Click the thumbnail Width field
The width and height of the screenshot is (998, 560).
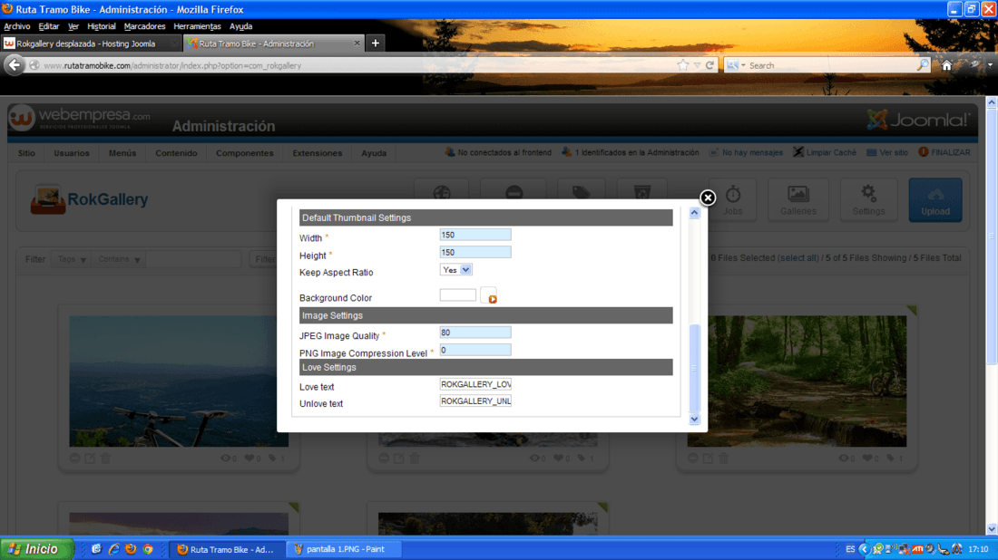coord(475,235)
